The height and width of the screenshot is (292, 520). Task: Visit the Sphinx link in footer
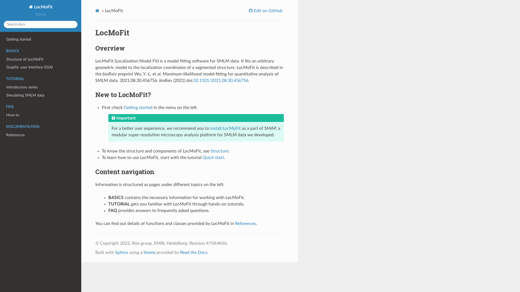tap(122, 253)
